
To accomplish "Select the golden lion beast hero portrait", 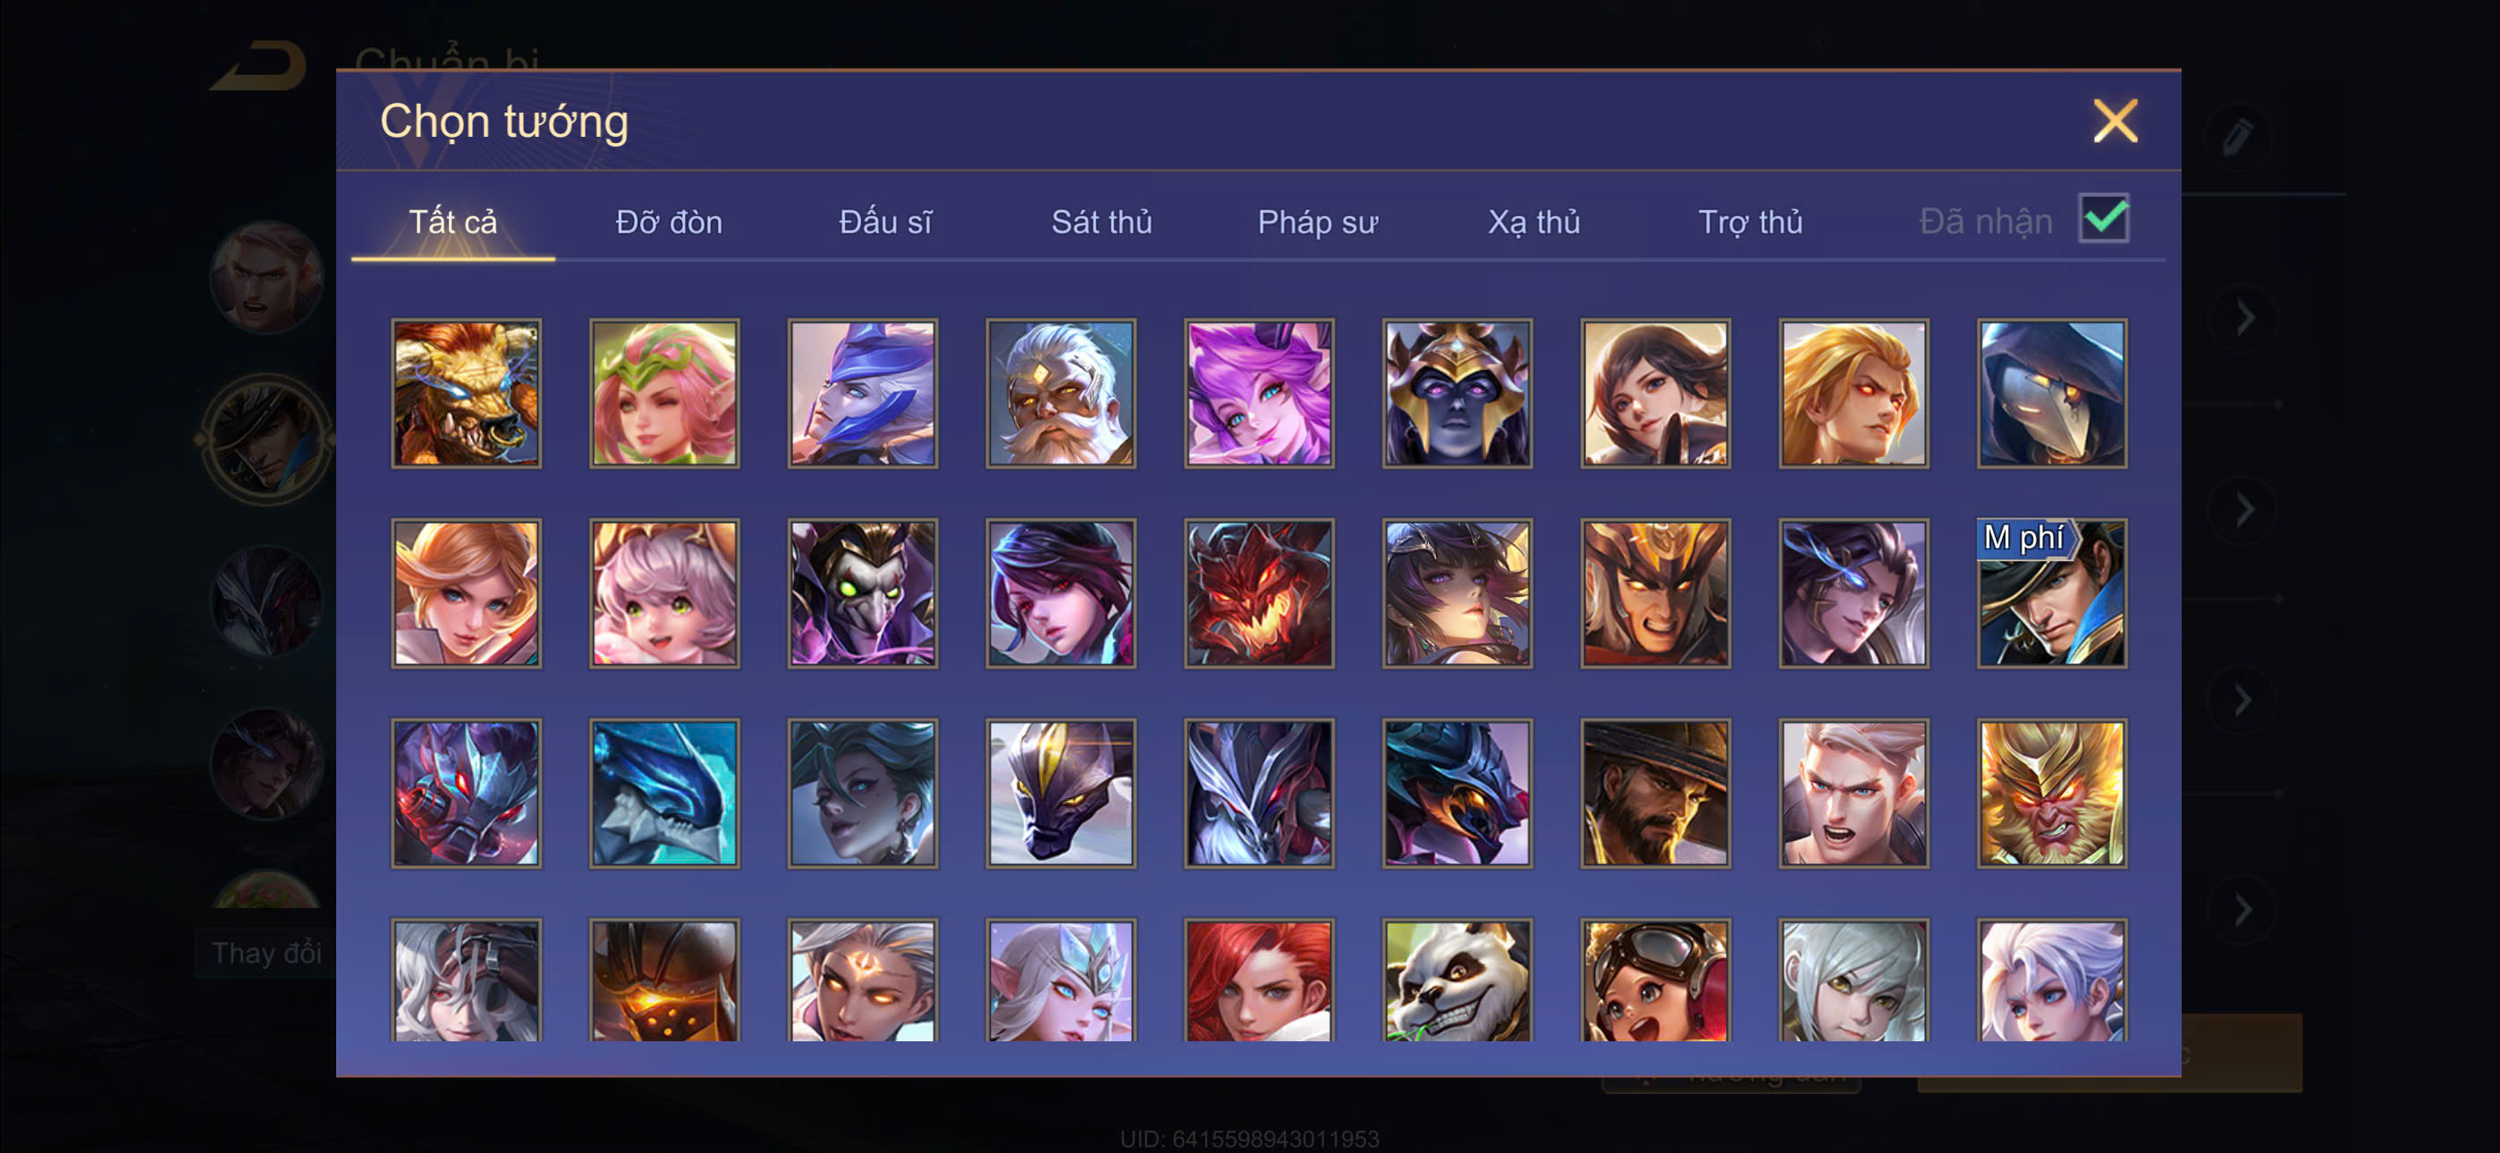I will [x=466, y=393].
